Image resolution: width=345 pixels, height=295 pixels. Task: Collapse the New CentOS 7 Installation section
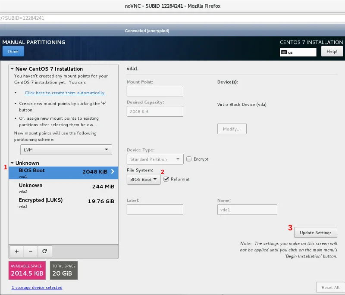12,69
